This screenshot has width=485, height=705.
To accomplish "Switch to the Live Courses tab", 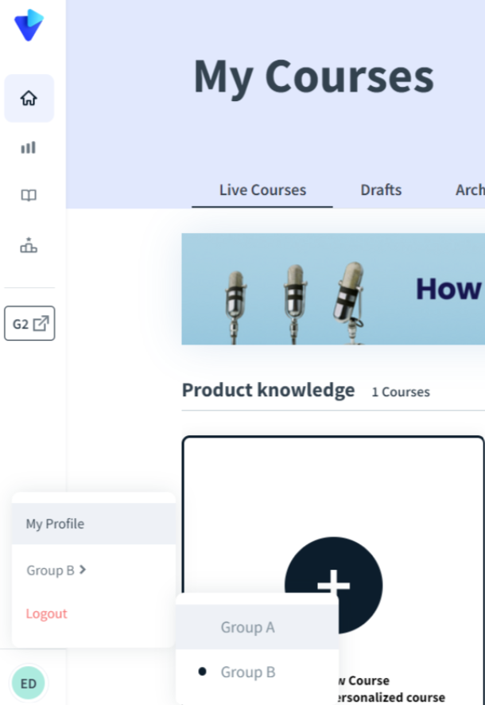I will pyautogui.click(x=262, y=190).
